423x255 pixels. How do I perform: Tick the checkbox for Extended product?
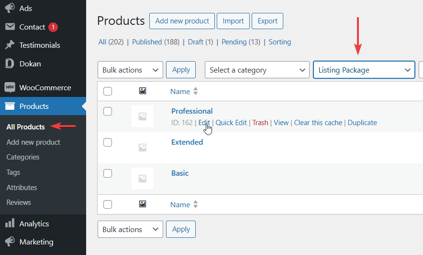[x=108, y=142]
